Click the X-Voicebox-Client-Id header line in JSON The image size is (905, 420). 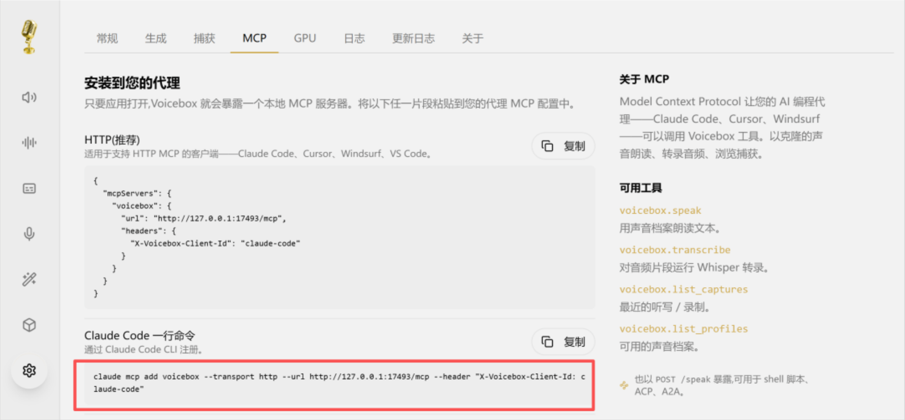[x=215, y=243]
